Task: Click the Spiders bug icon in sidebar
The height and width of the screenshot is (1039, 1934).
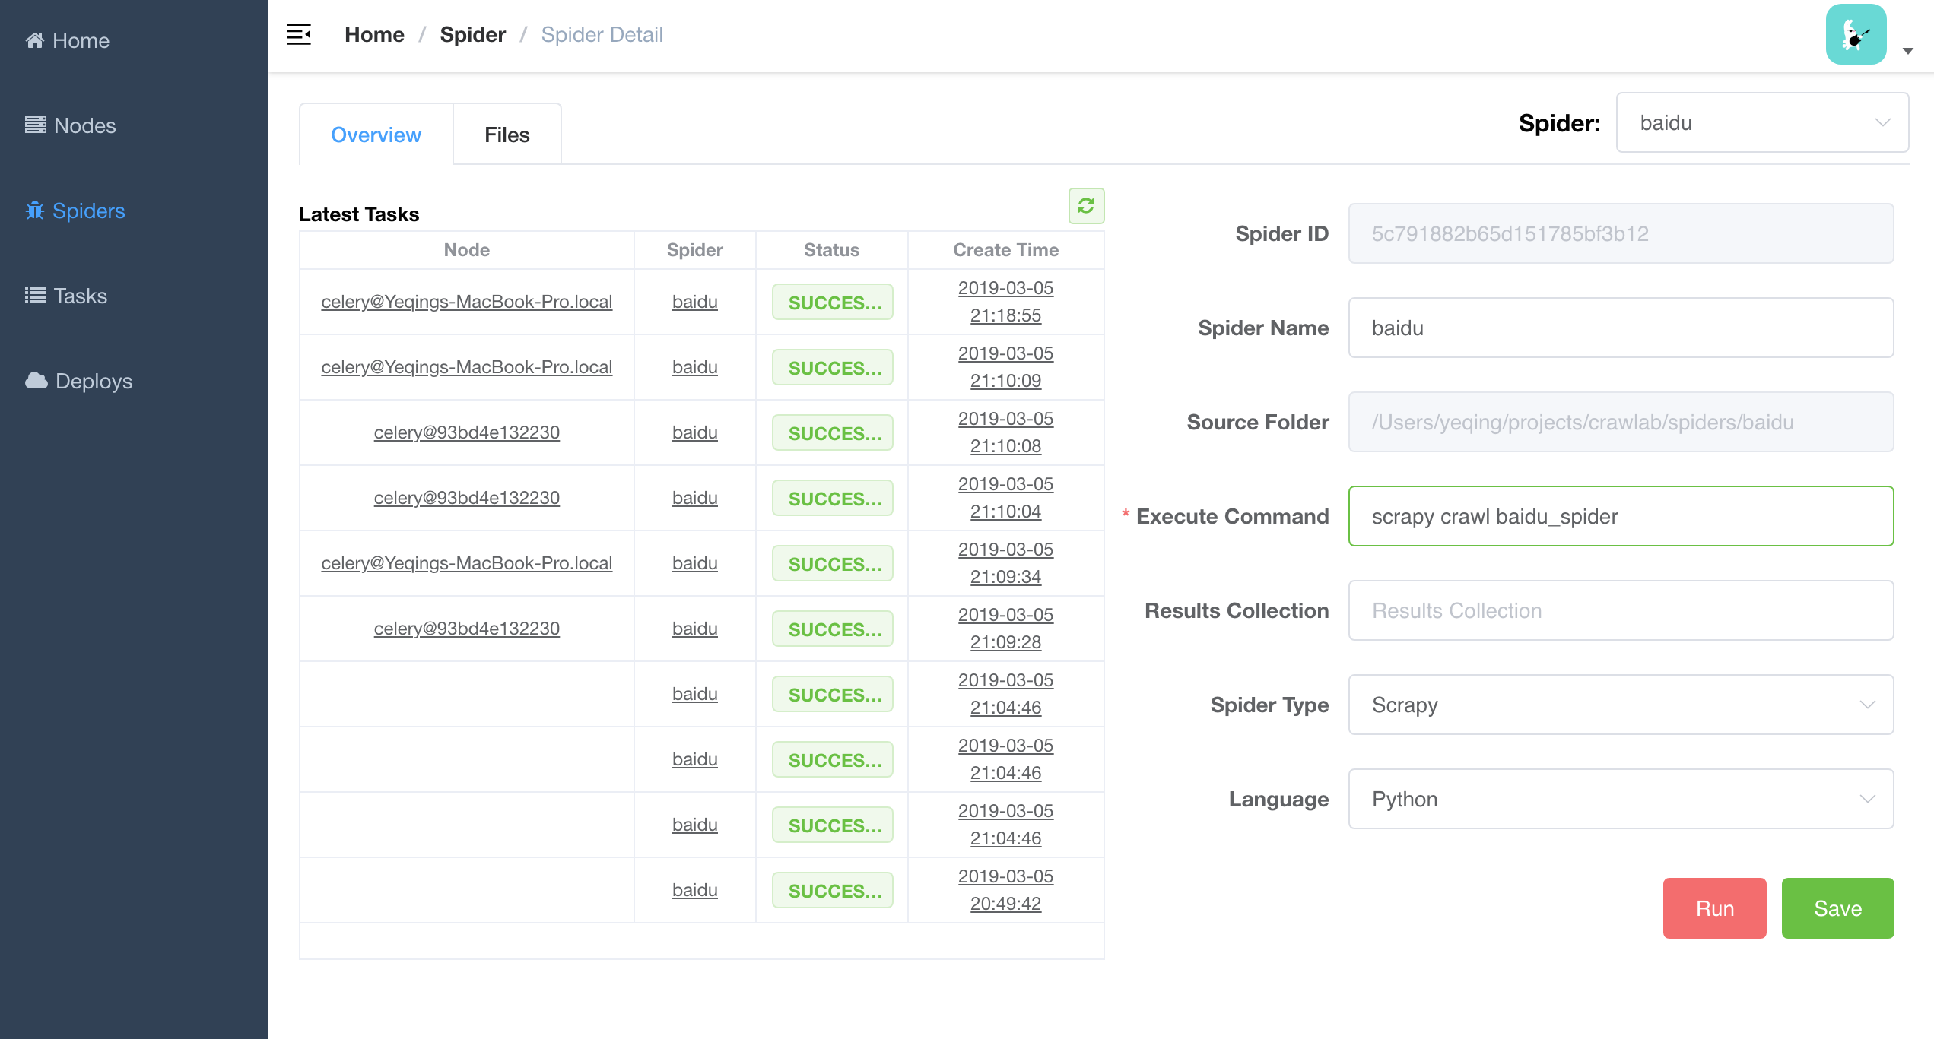Action: tap(35, 211)
